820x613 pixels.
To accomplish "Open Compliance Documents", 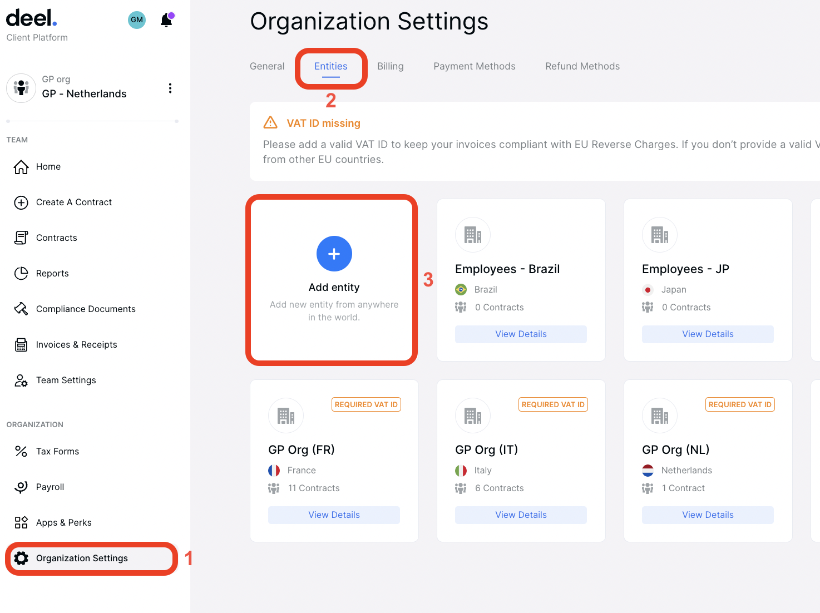I will coord(85,309).
